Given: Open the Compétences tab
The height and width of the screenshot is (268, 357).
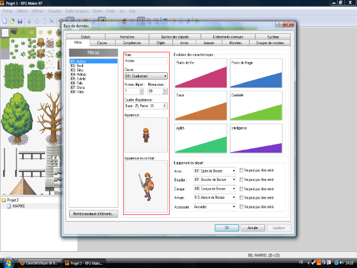Looking at the screenshot, I should (132, 43).
